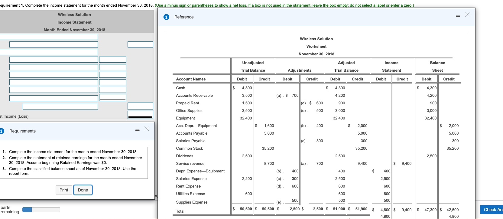Select Equipment account name

(185, 118)
